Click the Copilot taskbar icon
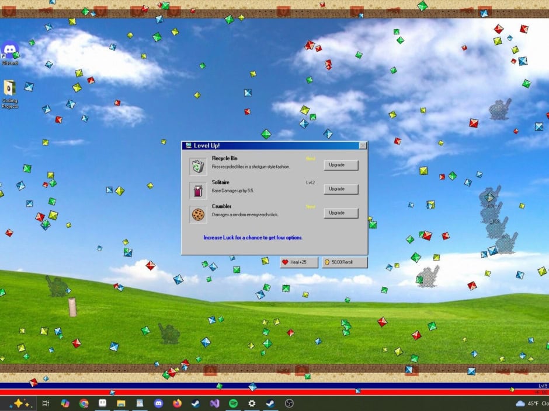Viewport: 549px width, 411px height. 65,403
